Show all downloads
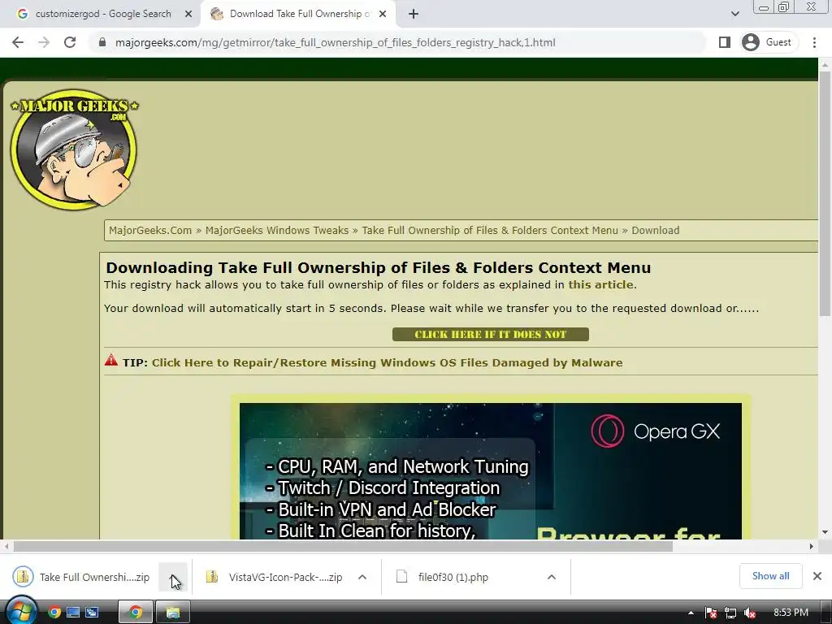 click(770, 576)
